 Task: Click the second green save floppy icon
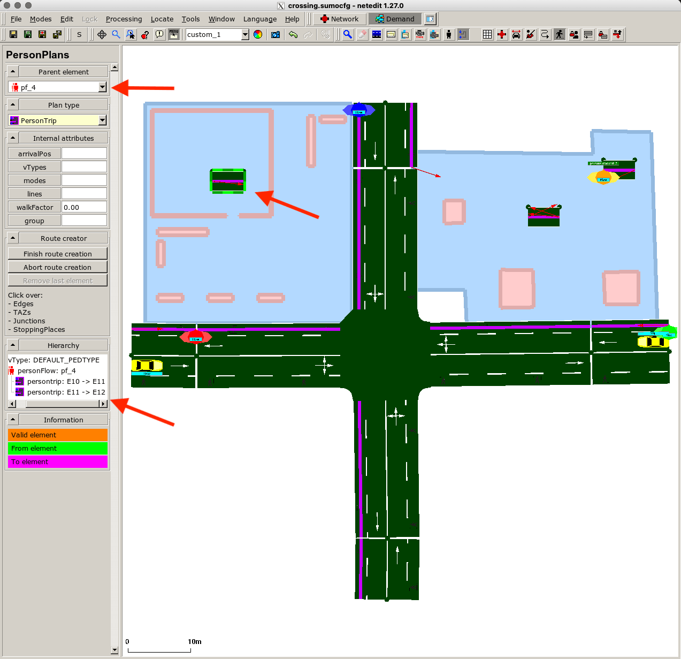(x=28, y=34)
